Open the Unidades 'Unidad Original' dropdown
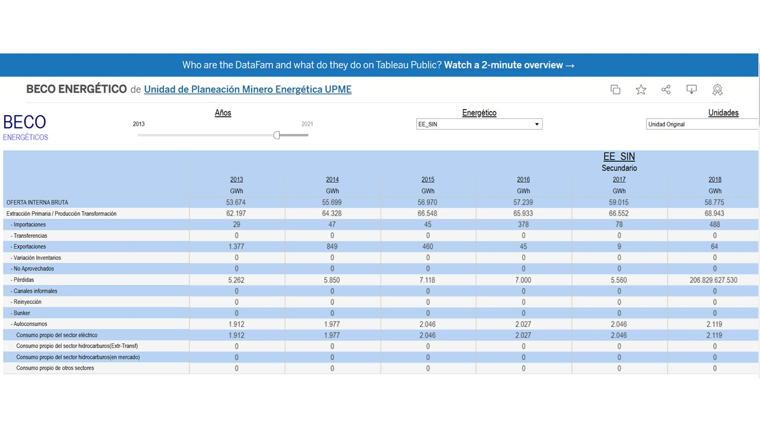The width and height of the screenshot is (760, 427). click(702, 125)
